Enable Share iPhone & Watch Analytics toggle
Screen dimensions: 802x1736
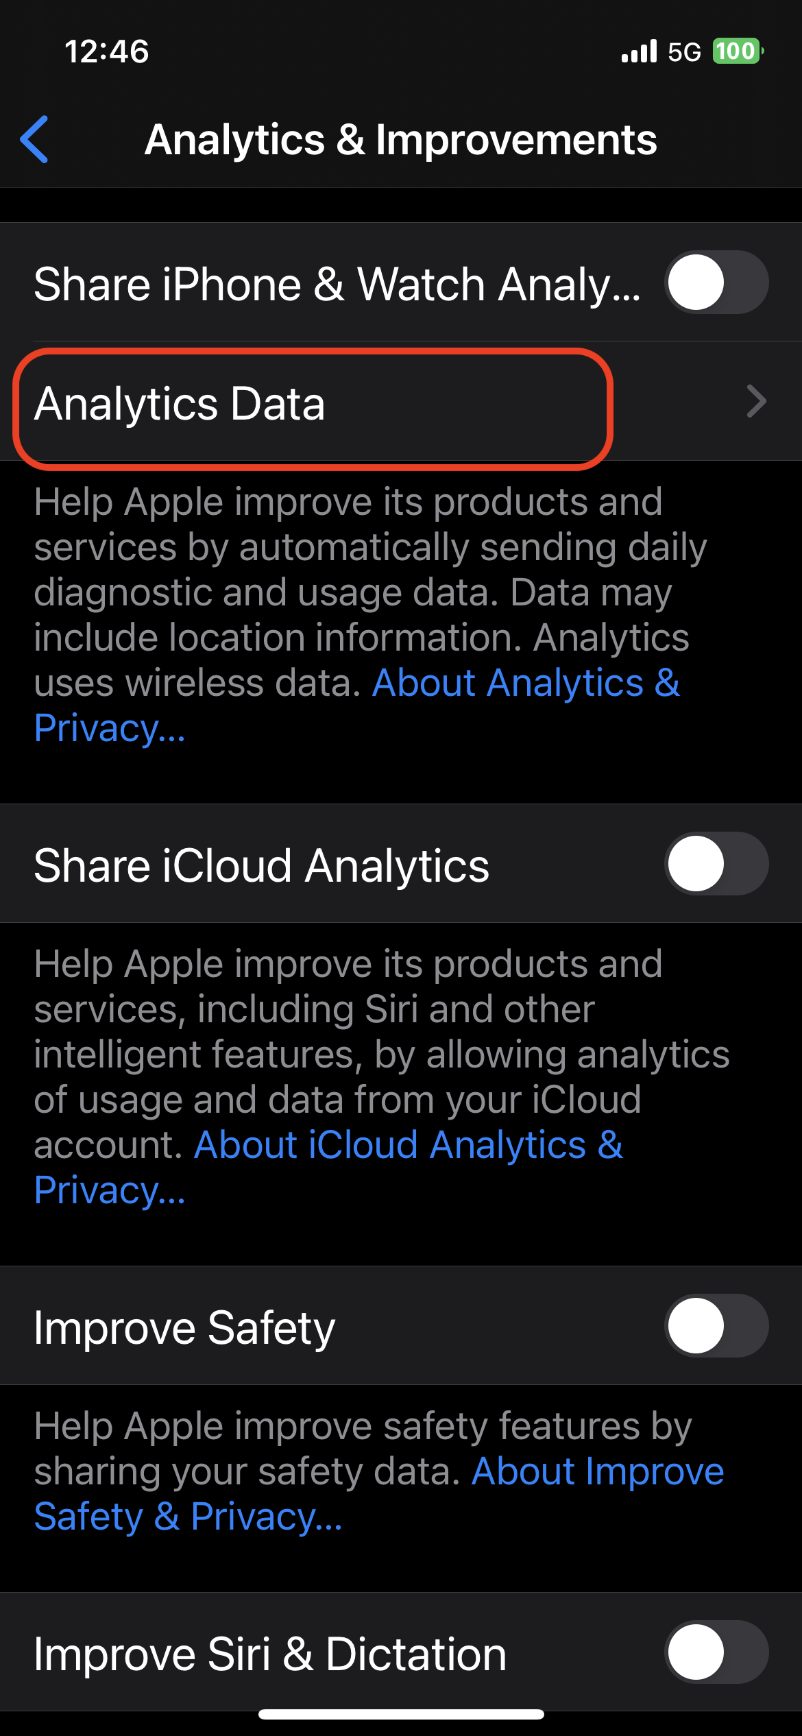(716, 282)
